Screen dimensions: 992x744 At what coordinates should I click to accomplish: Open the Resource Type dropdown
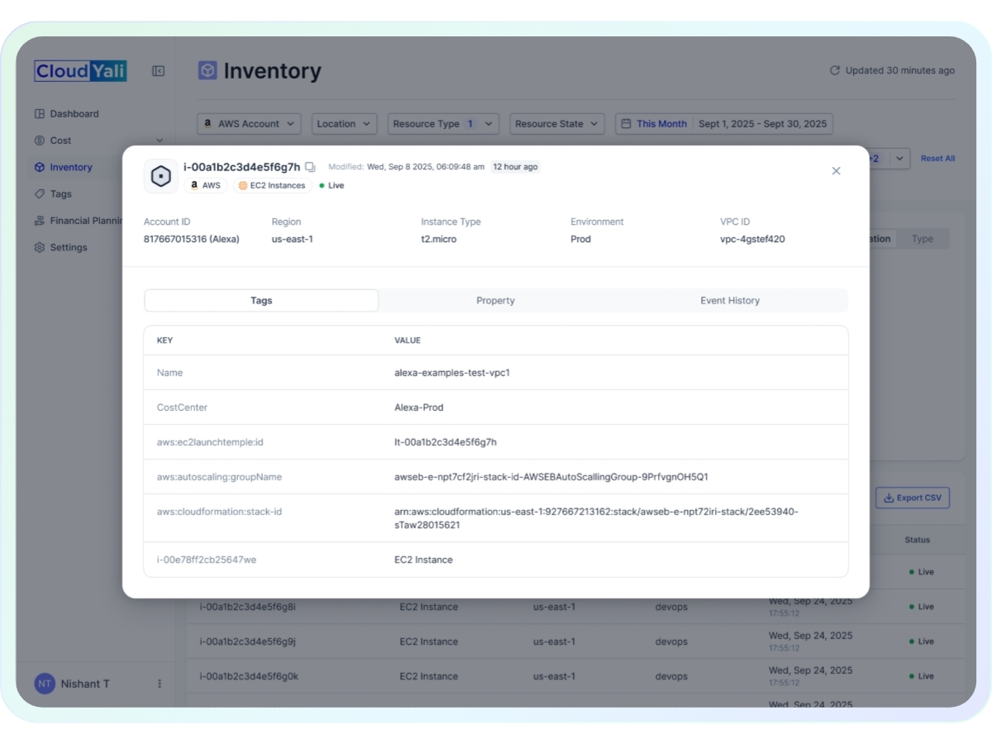pos(443,124)
